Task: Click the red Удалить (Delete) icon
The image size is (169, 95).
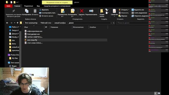Action: (82, 11)
